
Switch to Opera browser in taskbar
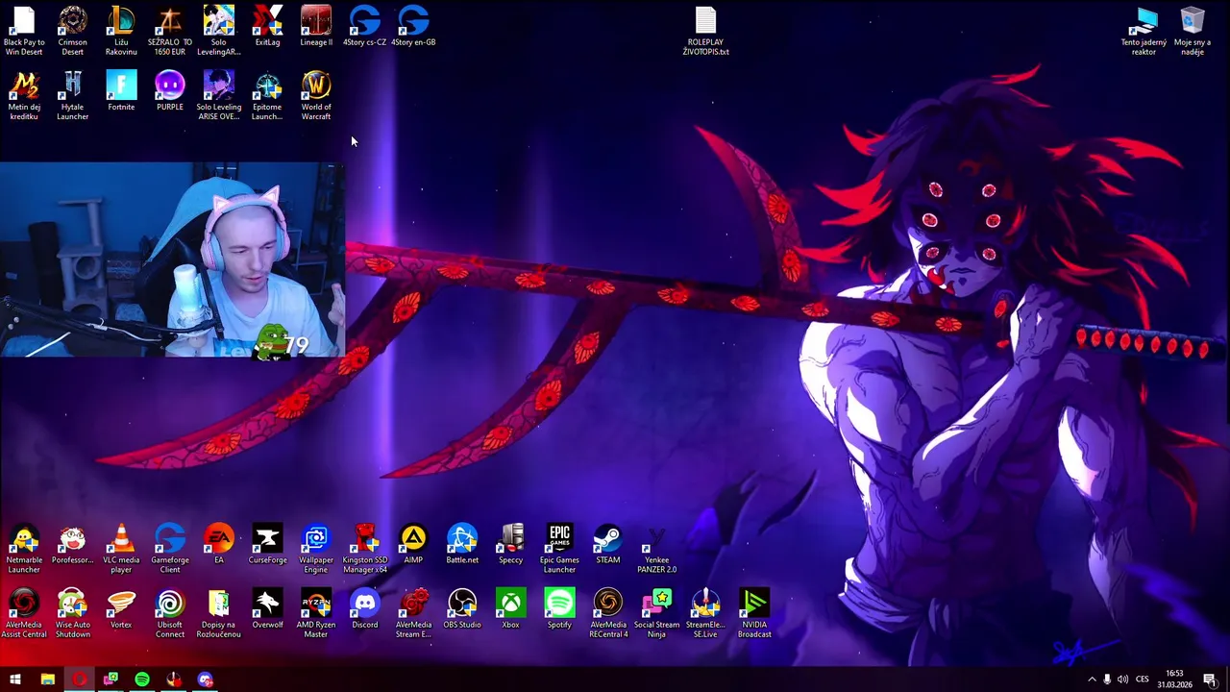coord(79,680)
